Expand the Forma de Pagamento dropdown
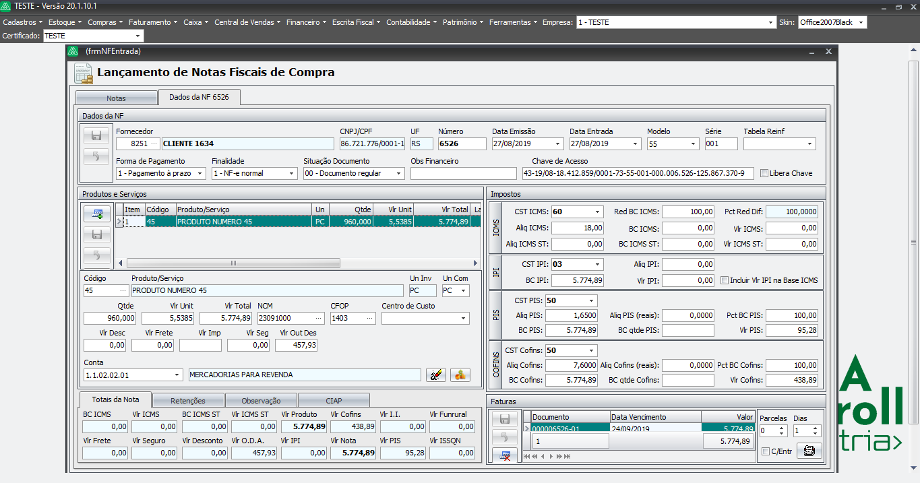 coord(200,174)
